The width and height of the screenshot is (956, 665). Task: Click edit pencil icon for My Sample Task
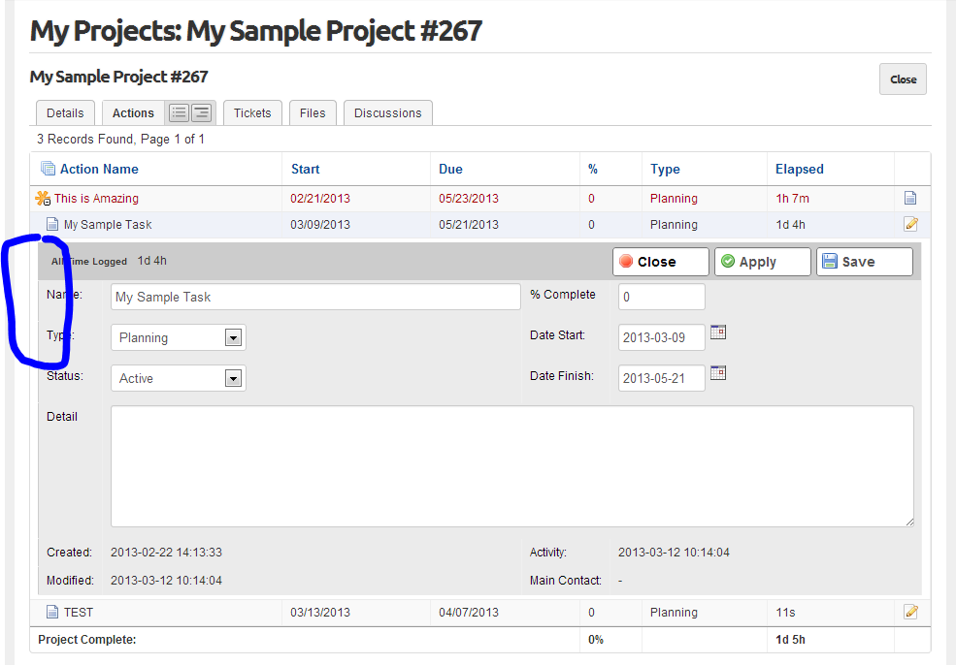[909, 225]
